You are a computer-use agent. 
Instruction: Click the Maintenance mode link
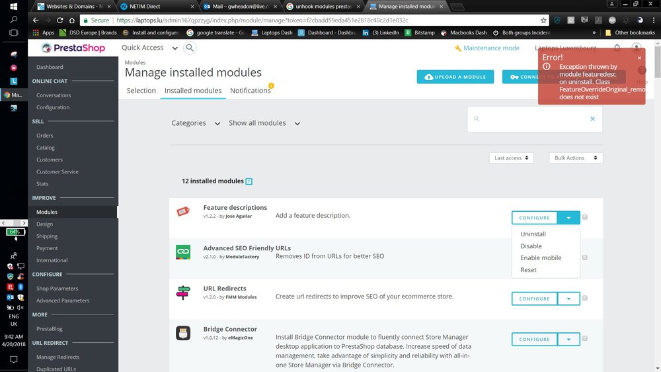coord(491,48)
